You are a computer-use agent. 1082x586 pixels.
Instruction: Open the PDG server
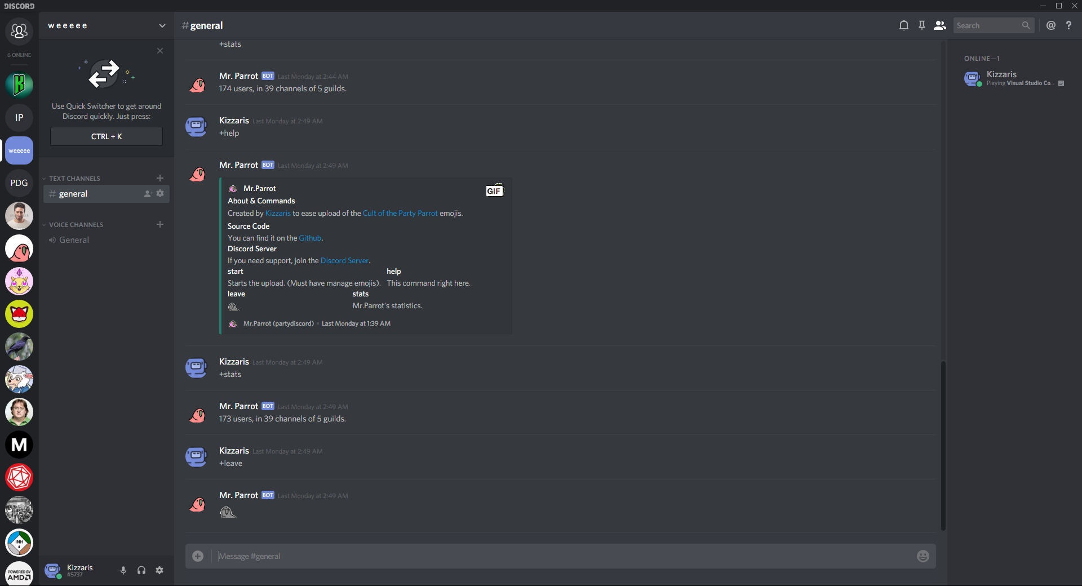click(19, 183)
